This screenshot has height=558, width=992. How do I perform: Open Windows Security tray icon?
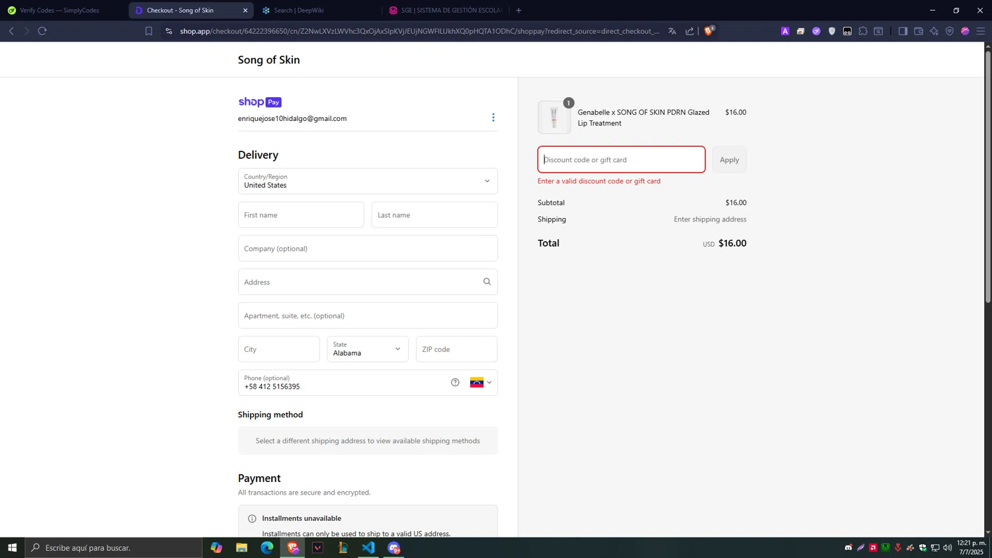point(923,547)
